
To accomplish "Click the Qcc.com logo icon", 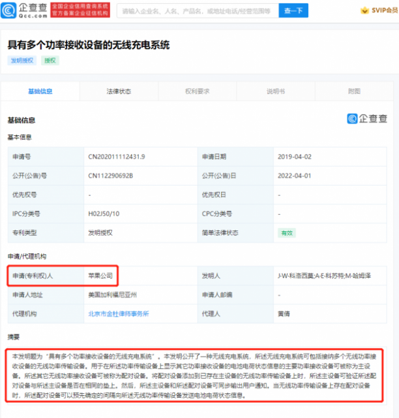I will coord(8,10).
